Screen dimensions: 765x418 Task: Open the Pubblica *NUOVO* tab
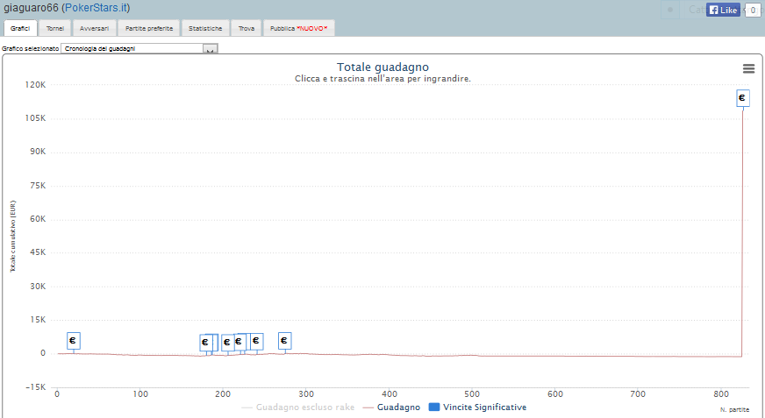pyautogui.click(x=298, y=29)
